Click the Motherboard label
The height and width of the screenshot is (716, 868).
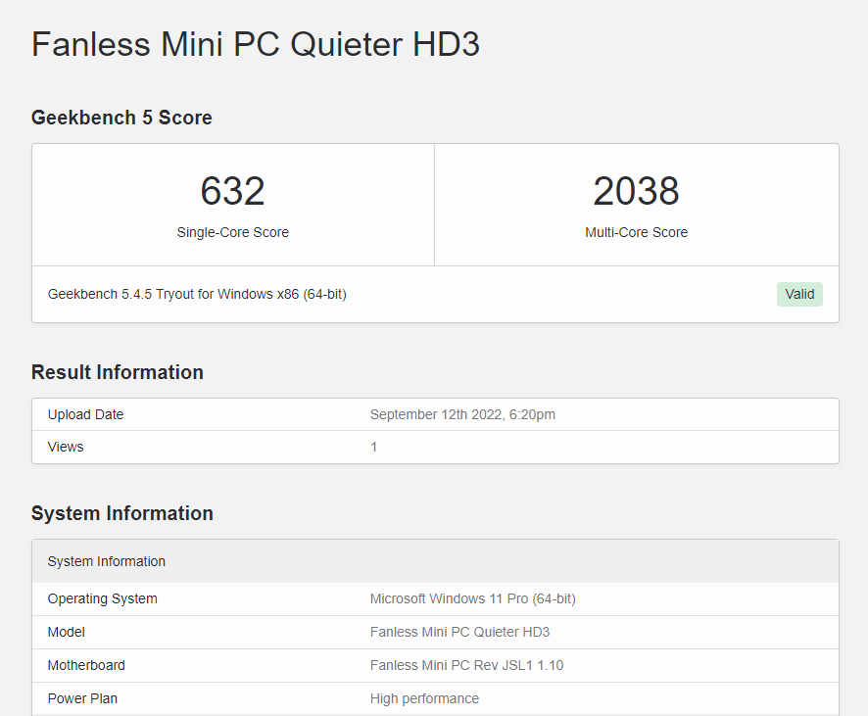point(86,665)
